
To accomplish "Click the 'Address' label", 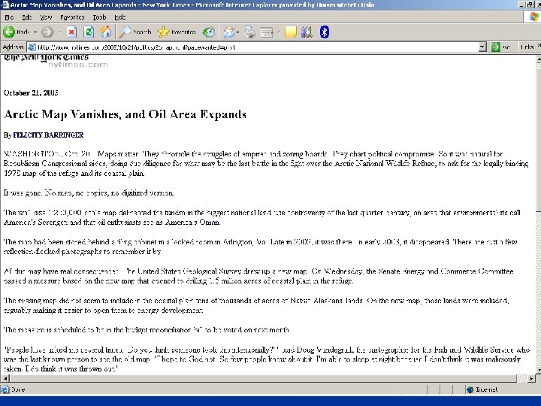I will click(x=13, y=47).
